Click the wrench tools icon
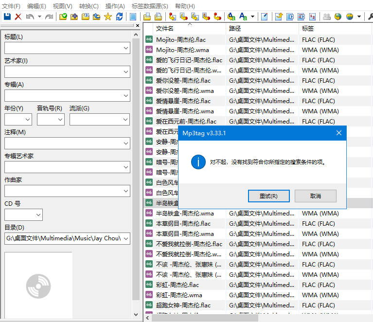Image resolution: width=373 pixels, height=322 pixels. [370, 17]
